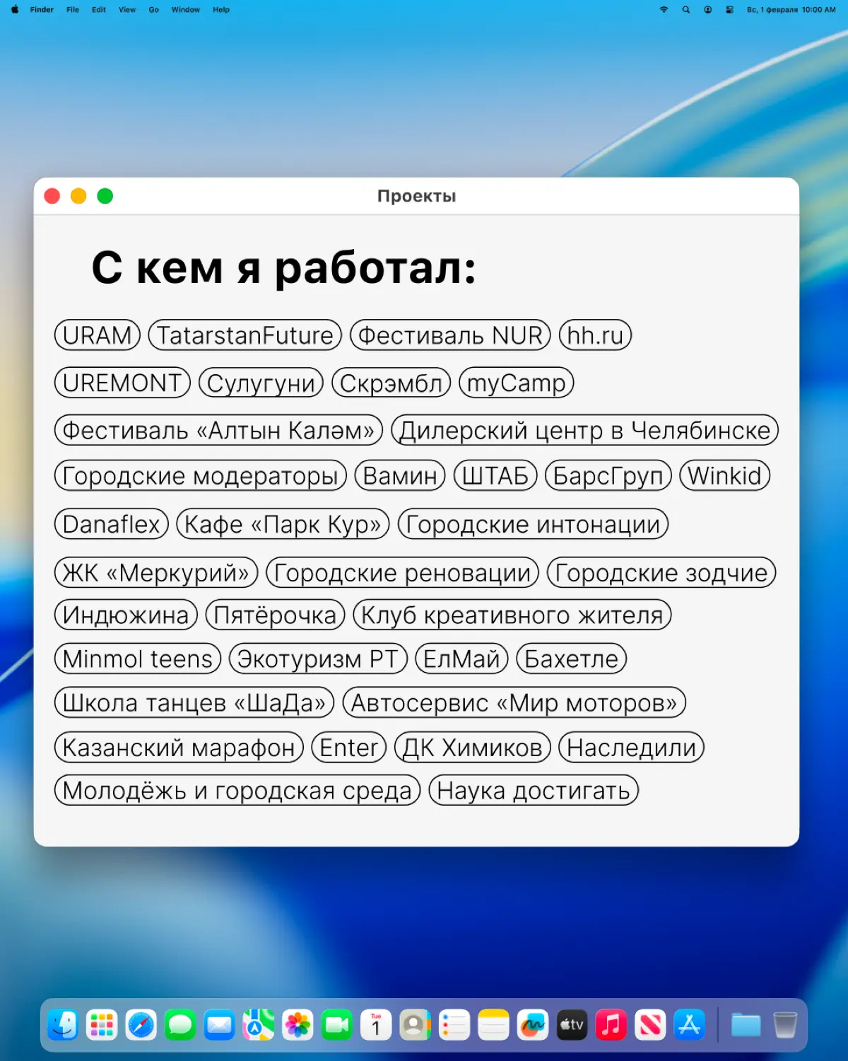Image resolution: width=848 pixels, height=1061 pixels.
Task: Open Spotlight search icon
Action: tap(686, 10)
